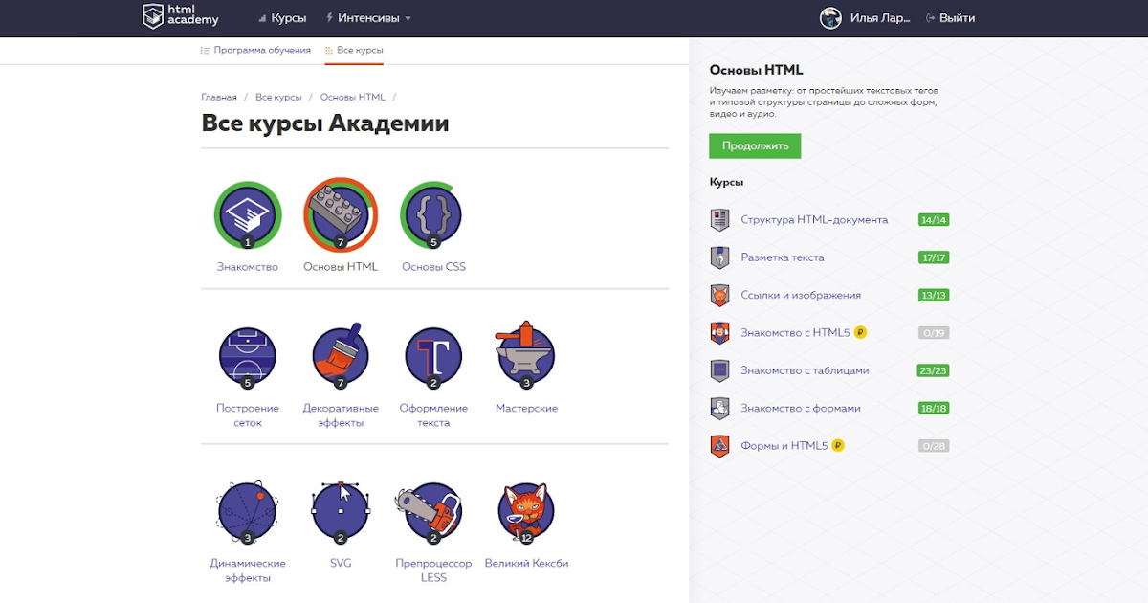This screenshot has height=603, width=1148.
Task: Click the 0/19 progress badge
Action: (933, 333)
